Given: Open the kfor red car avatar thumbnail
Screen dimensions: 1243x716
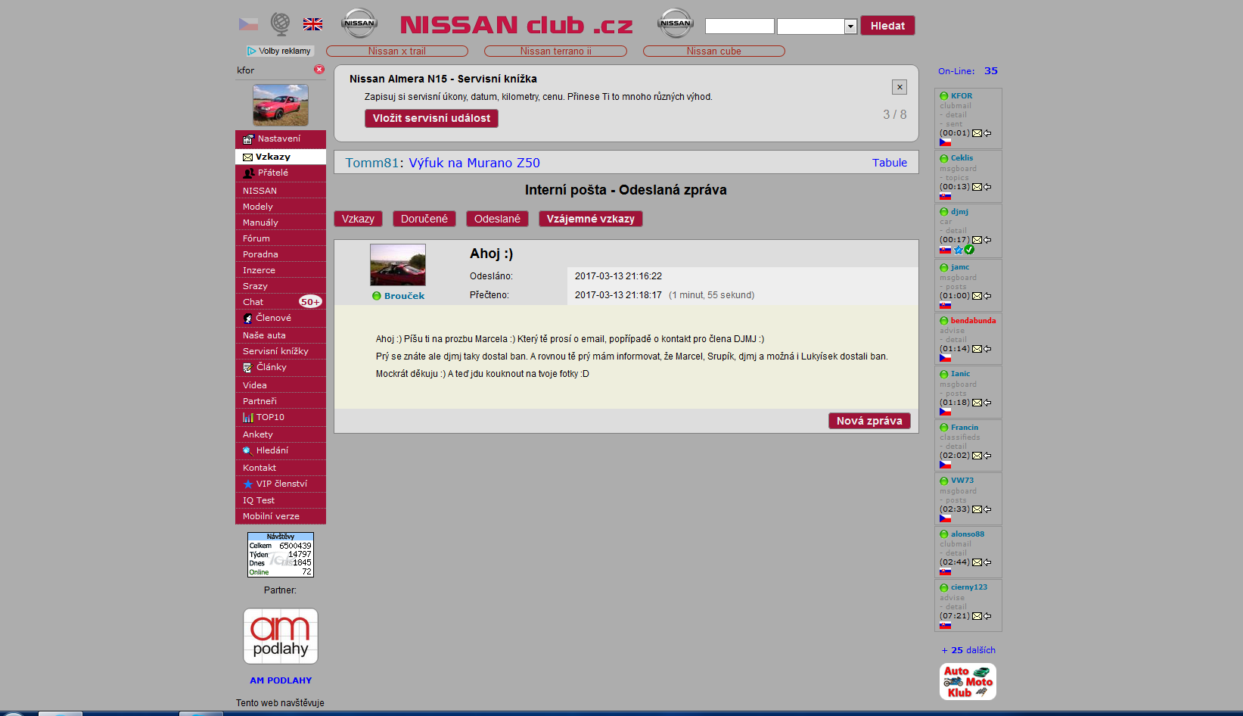Looking at the screenshot, I should coord(280,104).
